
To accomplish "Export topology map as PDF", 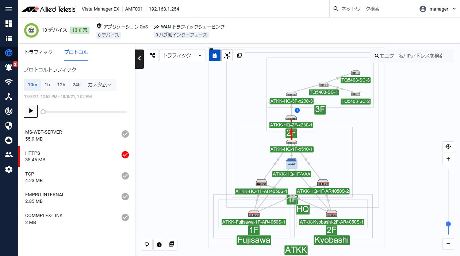I will click(x=172, y=244).
